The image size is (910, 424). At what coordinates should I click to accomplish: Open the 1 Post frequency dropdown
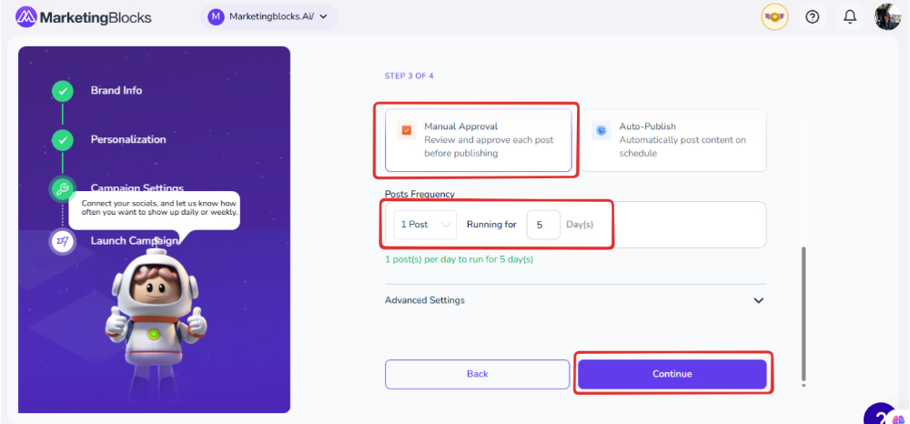click(x=425, y=225)
